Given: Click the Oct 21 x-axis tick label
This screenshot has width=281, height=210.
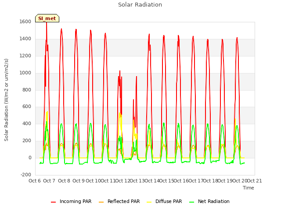Looking at the screenshot, I should coord(255,181).
